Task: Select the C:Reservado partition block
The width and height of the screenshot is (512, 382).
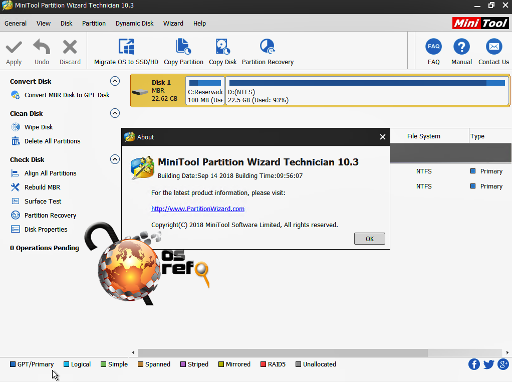Action: [x=205, y=91]
